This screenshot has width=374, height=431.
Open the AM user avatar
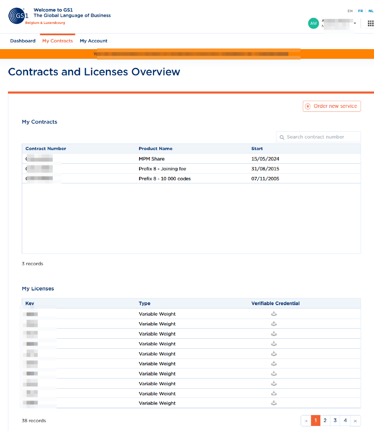coord(313,24)
